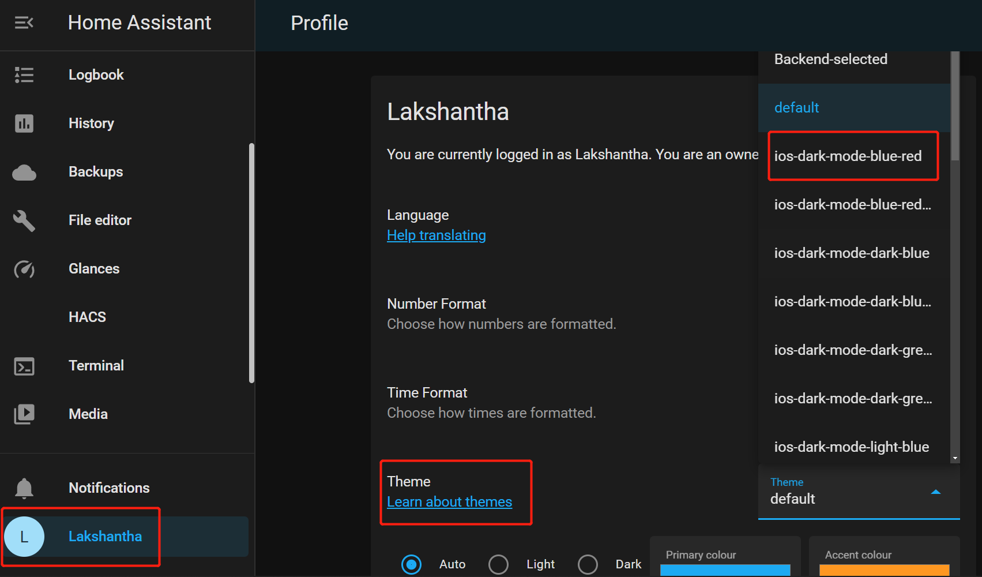
Task: Click the Glances gauge icon
Action: (24, 269)
